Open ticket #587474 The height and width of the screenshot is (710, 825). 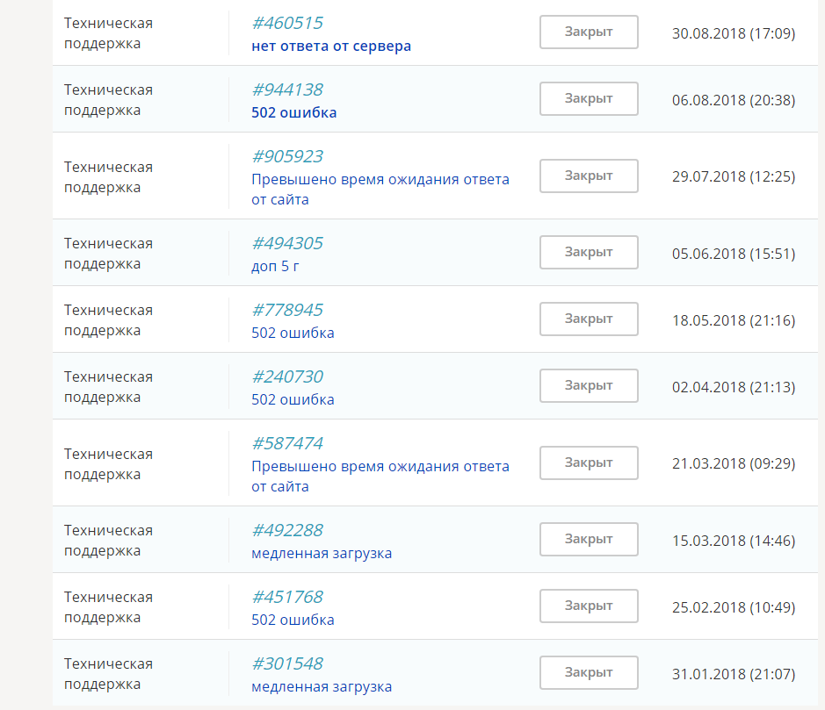tap(287, 443)
